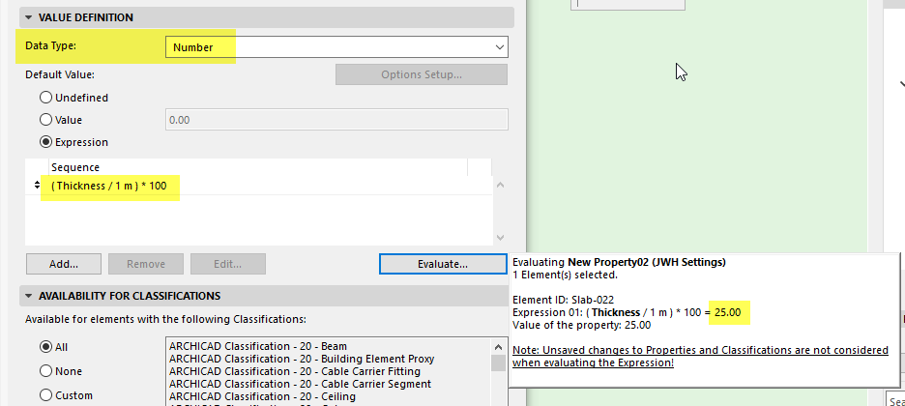905x406 pixels.
Task: Click the default value 0.00 field
Action: pos(336,120)
